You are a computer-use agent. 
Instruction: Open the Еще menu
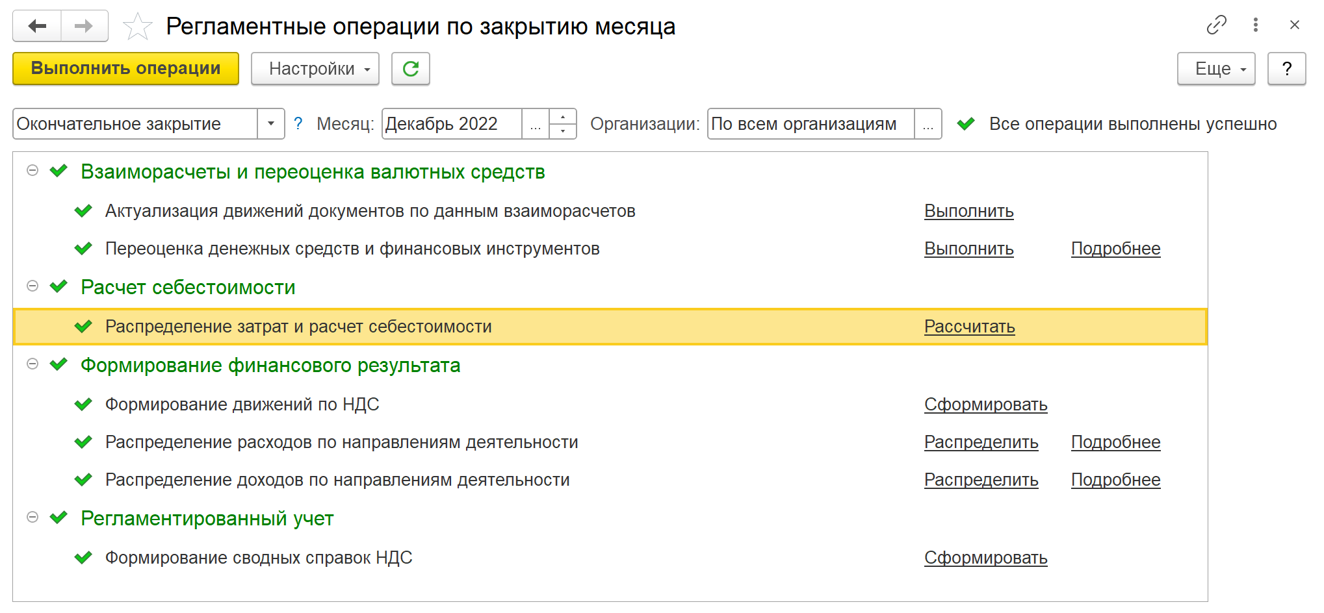pos(1215,69)
